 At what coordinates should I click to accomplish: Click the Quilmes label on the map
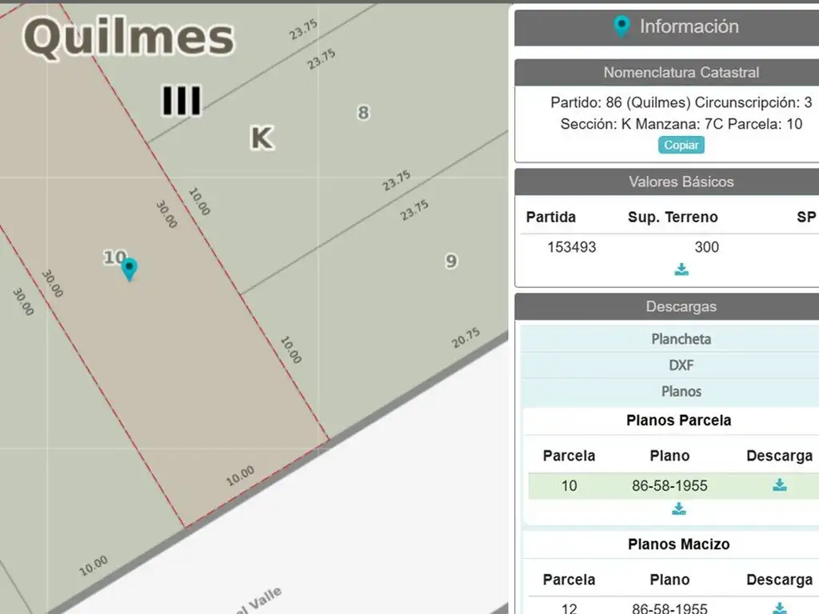tap(128, 38)
